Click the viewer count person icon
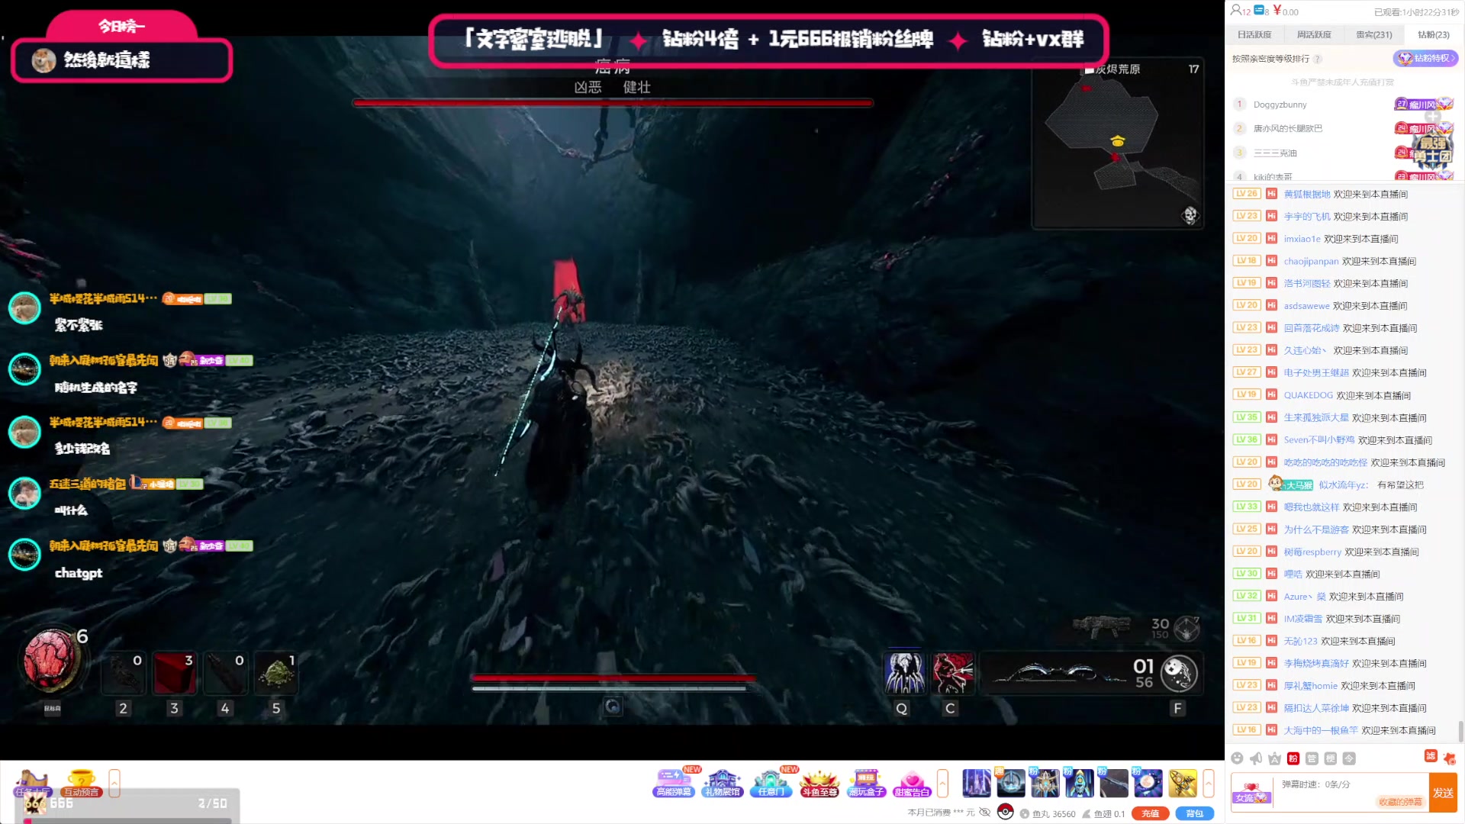Image resolution: width=1465 pixels, height=824 pixels. click(1236, 11)
